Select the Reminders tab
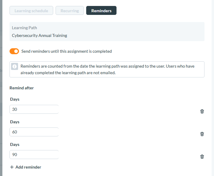Image resolution: width=214 pixels, height=176 pixels. (101, 10)
